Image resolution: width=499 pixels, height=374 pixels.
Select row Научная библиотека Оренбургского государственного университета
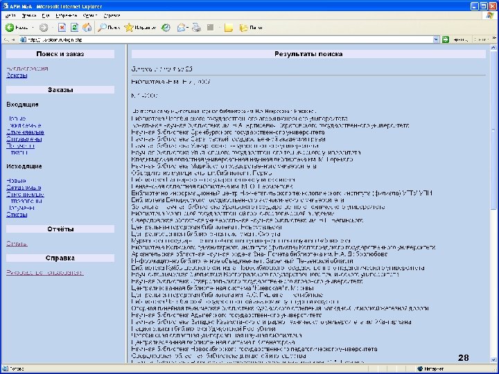click(x=228, y=132)
